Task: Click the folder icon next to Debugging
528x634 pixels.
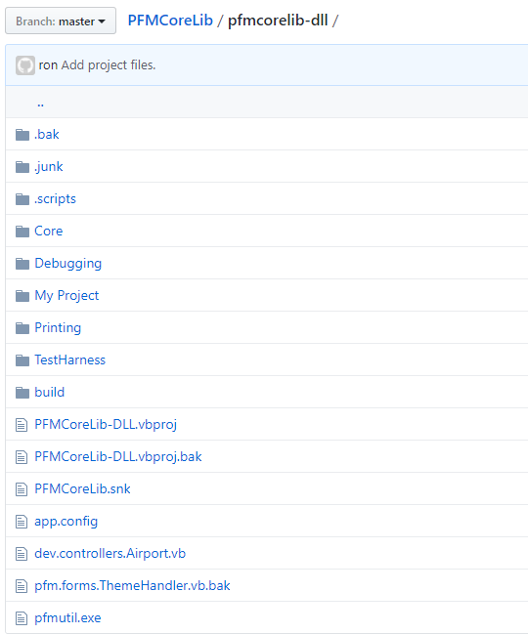Action: 22,264
